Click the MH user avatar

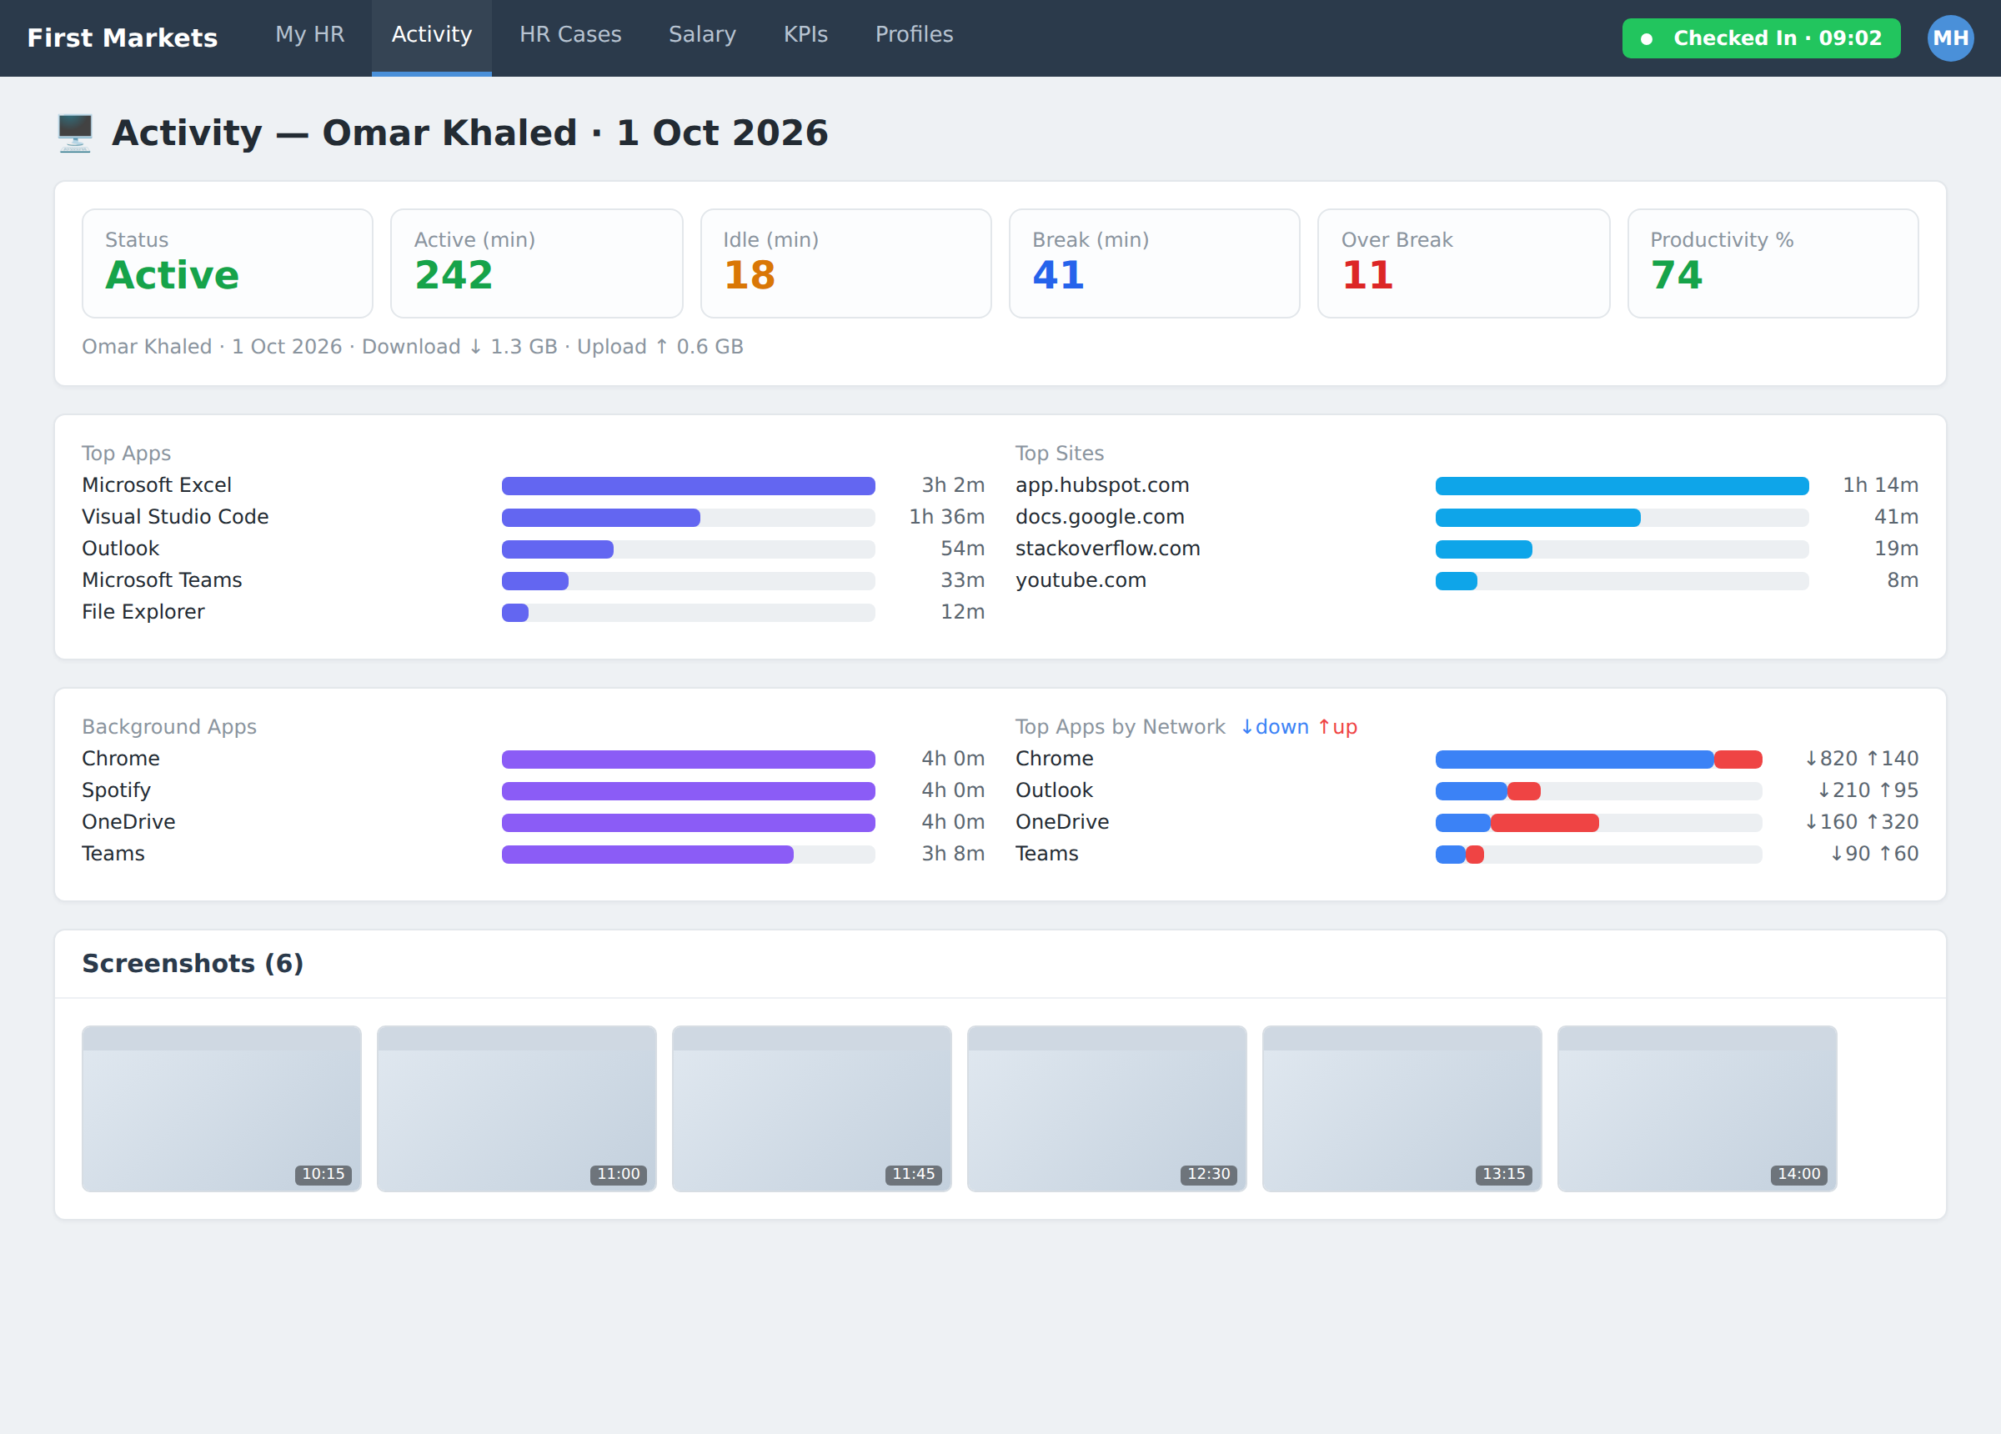coord(1950,38)
